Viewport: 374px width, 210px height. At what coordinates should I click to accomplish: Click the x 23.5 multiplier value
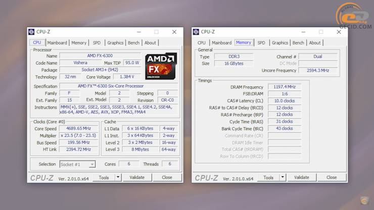(x=78, y=135)
